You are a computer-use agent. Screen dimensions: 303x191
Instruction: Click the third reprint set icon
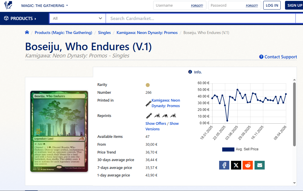click(x=165, y=116)
